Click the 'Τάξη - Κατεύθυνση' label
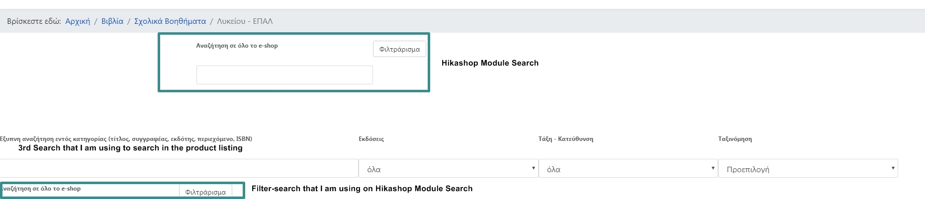Viewport: 925px width, 199px height. pyautogui.click(x=565, y=139)
